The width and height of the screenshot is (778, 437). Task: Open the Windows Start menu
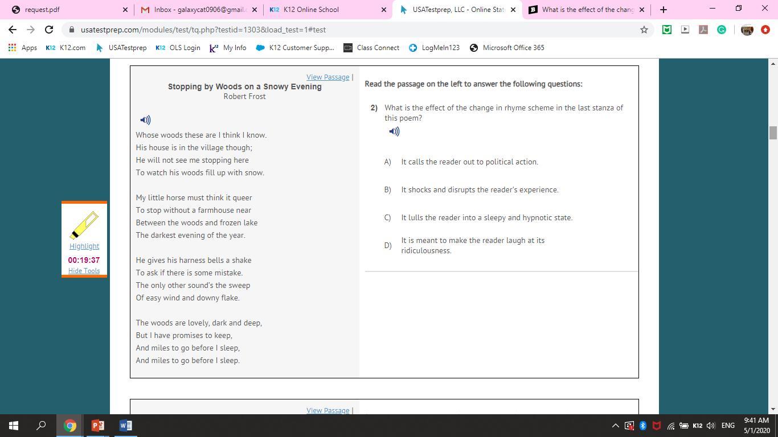pyautogui.click(x=14, y=426)
